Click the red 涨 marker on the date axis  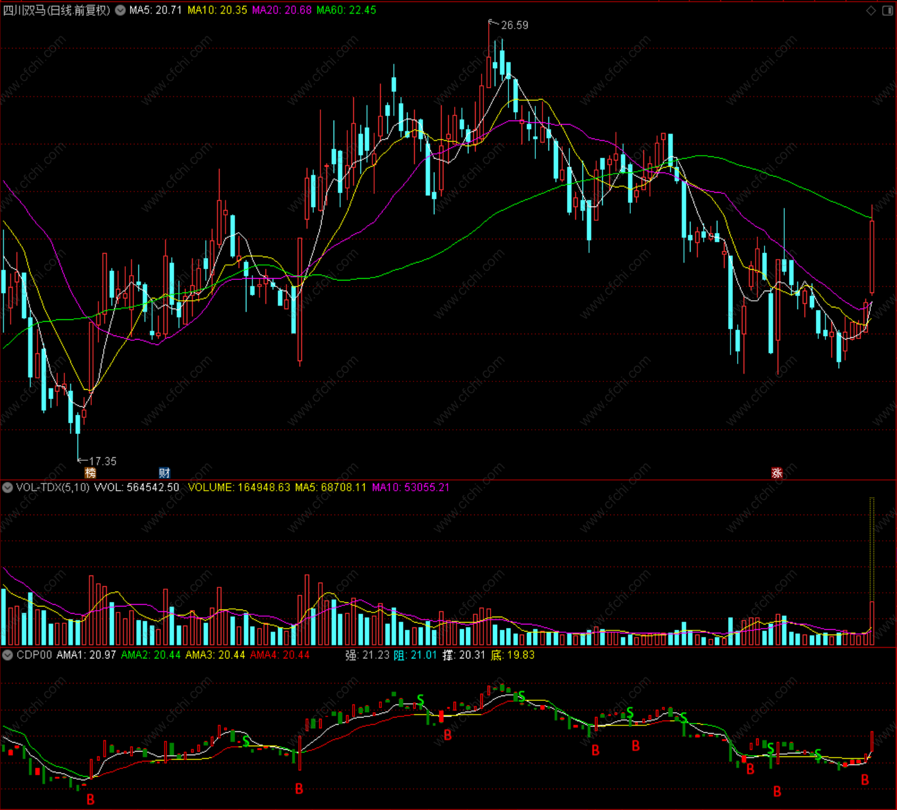[x=776, y=473]
